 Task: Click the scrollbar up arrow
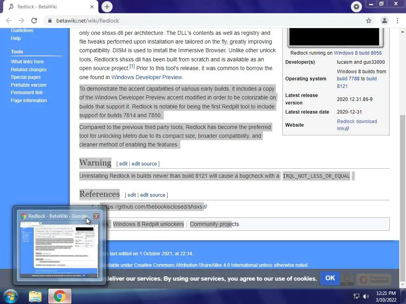coord(402,32)
